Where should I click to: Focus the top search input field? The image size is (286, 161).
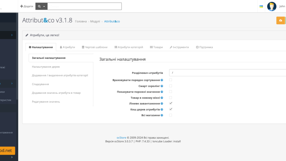point(84,6)
